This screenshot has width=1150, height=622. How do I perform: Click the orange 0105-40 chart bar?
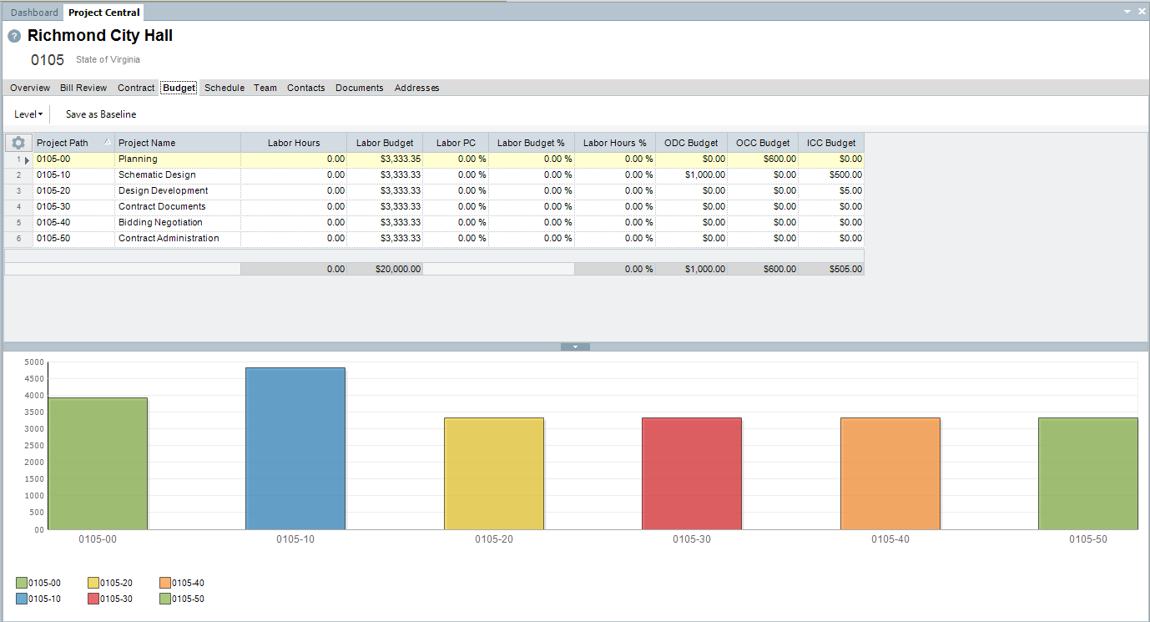click(x=890, y=473)
